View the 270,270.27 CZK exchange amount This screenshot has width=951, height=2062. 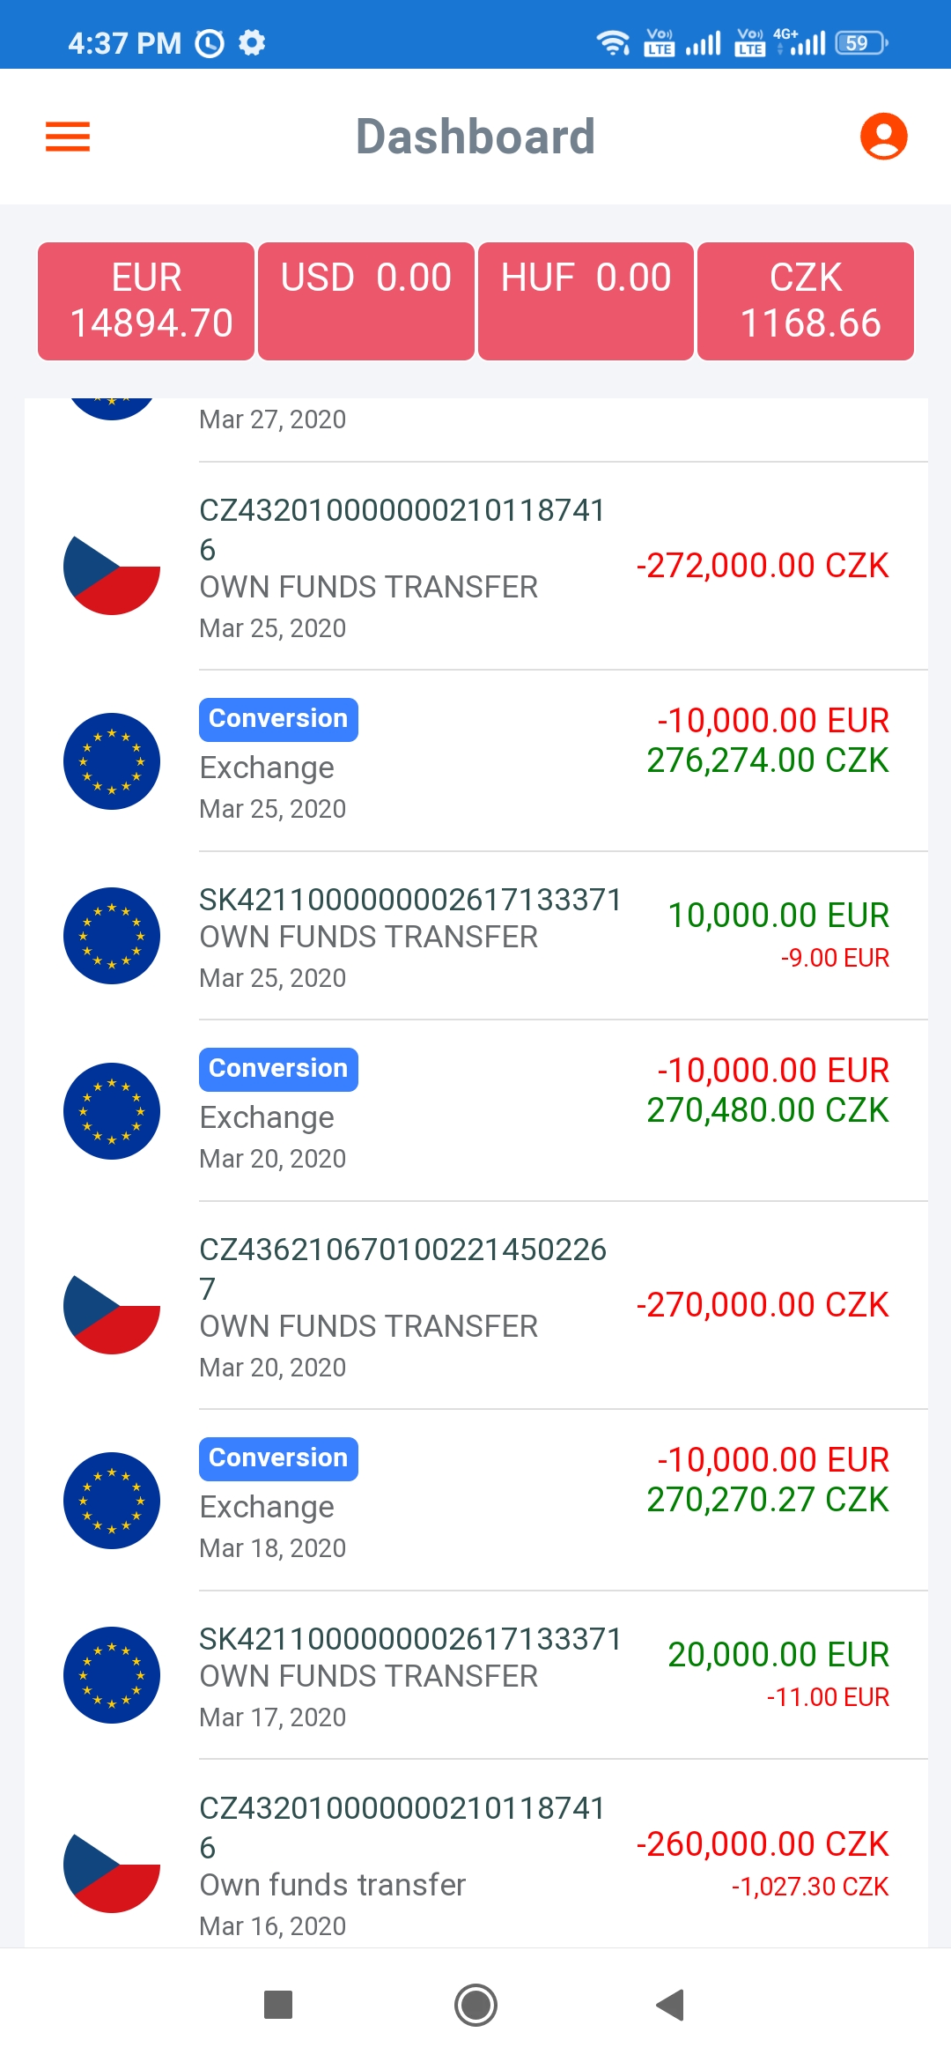[x=768, y=1500]
